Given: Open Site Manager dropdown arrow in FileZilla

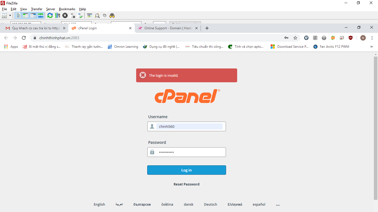Looking at the screenshot, I should coord(10,15).
